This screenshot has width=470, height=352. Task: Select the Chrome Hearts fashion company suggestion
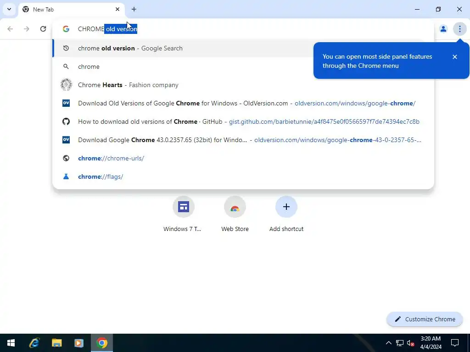[243, 85]
